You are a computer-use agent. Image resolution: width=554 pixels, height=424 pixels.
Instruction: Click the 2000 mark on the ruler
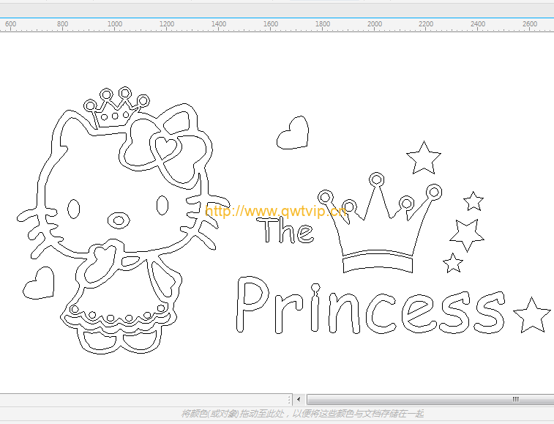[x=375, y=24]
